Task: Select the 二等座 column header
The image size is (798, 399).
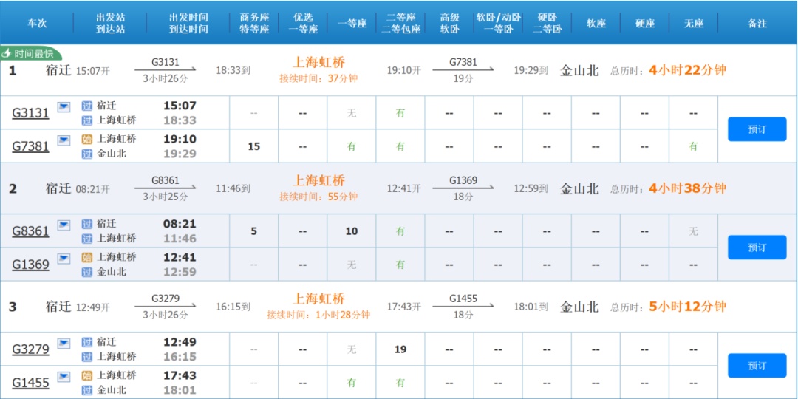Action: pos(400,23)
